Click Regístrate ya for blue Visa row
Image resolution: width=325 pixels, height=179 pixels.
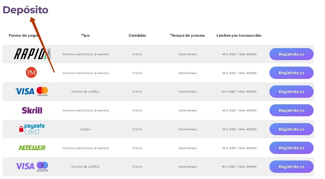pyautogui.click(x=292, y=92)
